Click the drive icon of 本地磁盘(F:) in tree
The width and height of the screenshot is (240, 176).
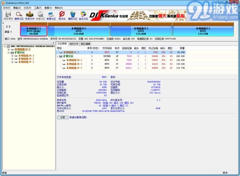click(x=16, y=62)
